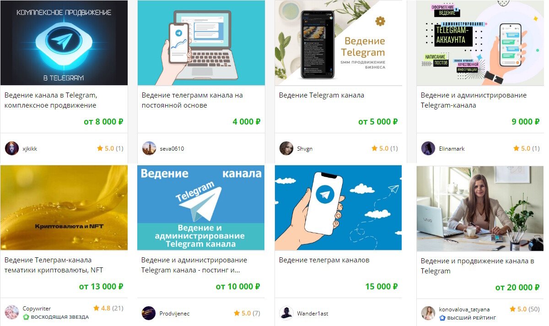Open 'Ведение и продвижение канала в Telegram'
Viewport: 549px width, 326px height.
(x=478, y=266)
